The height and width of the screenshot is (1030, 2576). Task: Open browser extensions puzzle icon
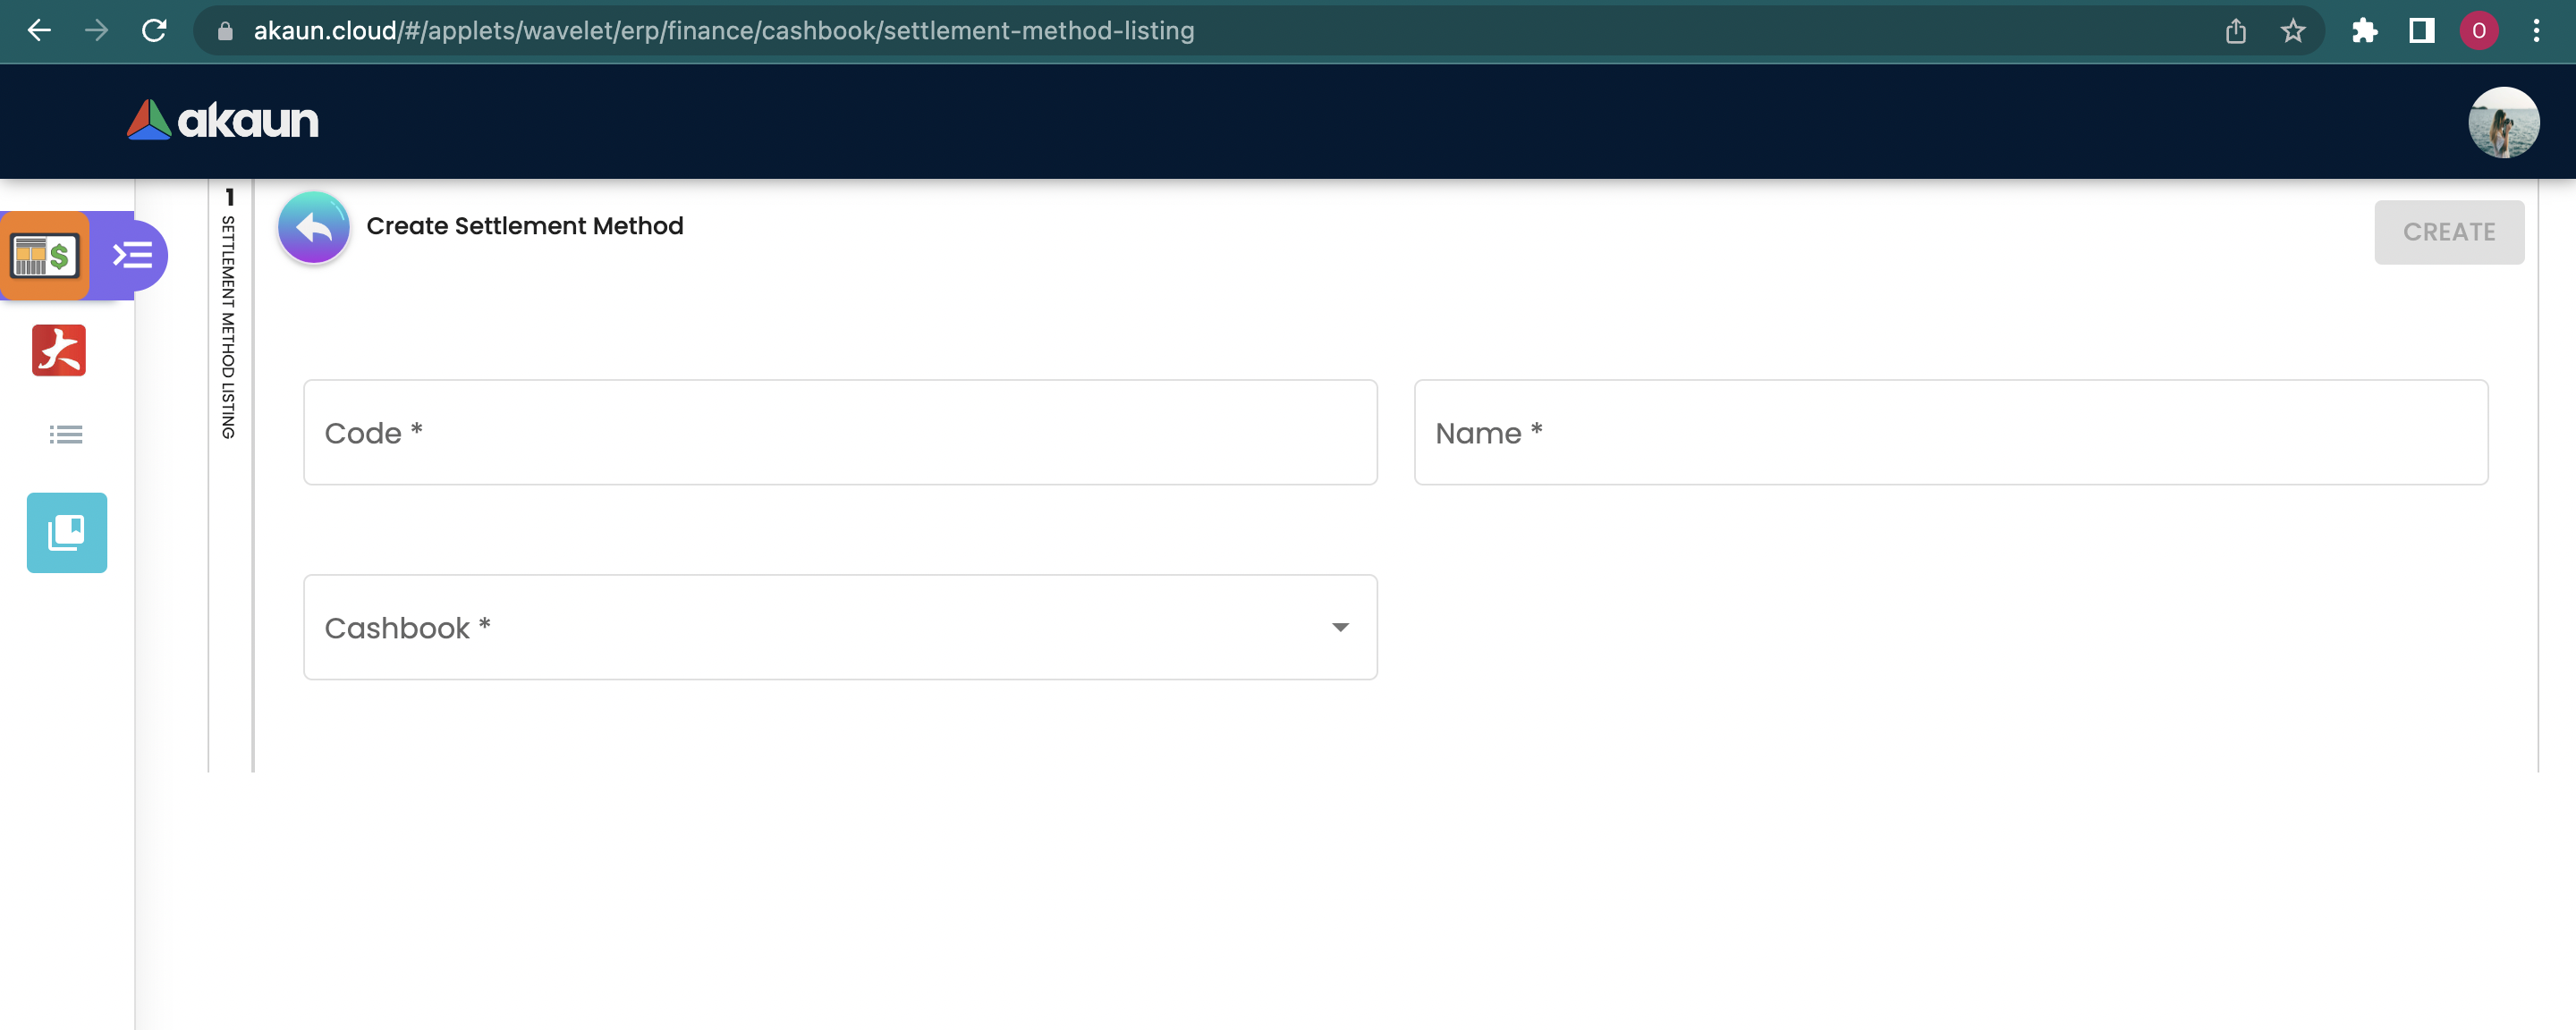coord(2364,31)
